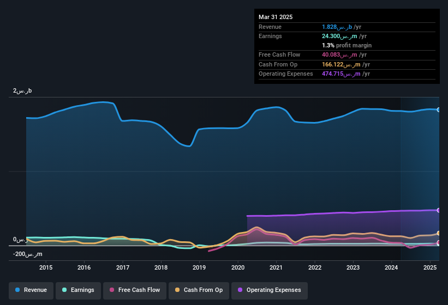The height and width of the screenshot is (305, 448).
Task: Toggle the Free Cash Flow legend button
Action: [x=135, y=290]
